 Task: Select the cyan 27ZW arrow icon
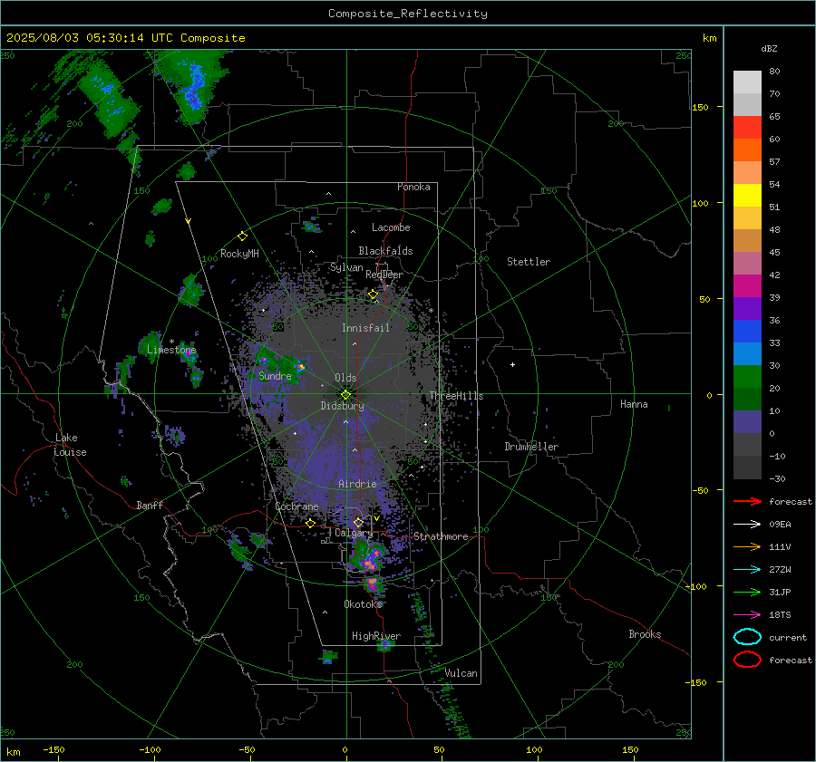747,570
